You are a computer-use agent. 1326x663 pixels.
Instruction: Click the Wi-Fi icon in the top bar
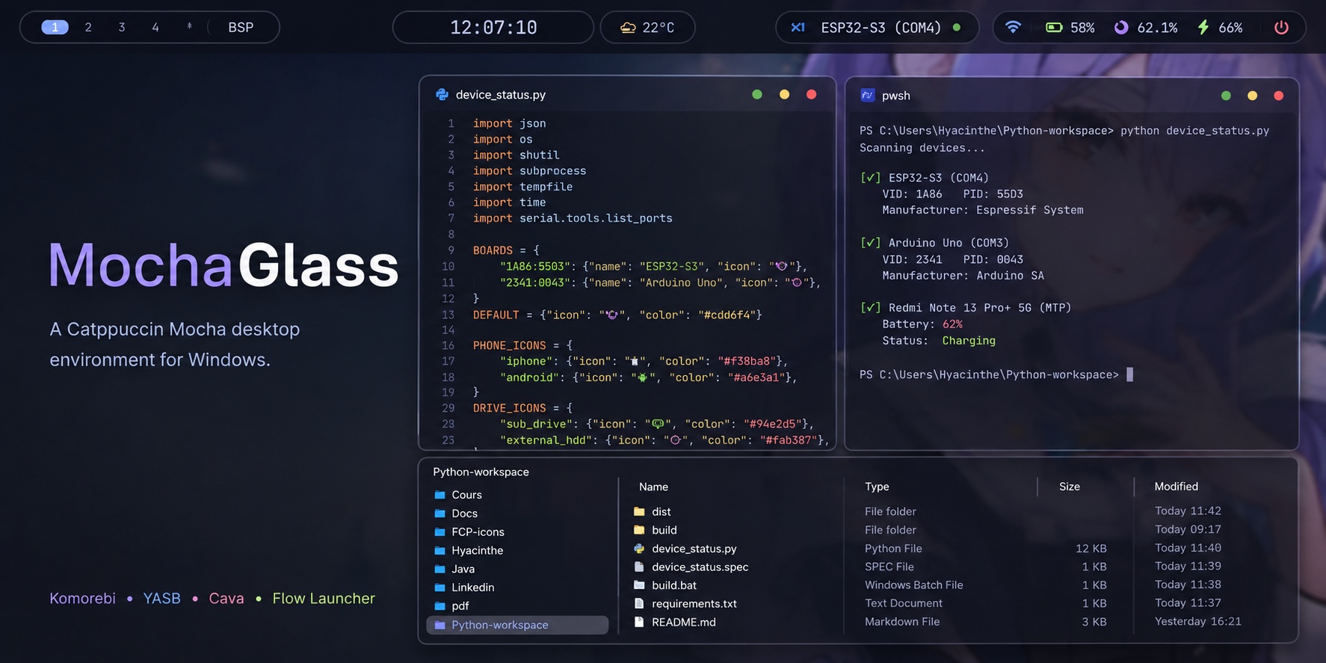click(x=1013, y=28)
